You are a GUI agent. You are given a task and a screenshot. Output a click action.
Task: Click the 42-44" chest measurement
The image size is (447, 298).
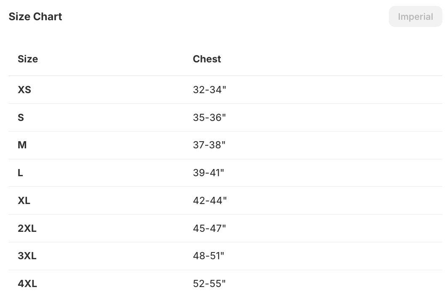(210, 201)
